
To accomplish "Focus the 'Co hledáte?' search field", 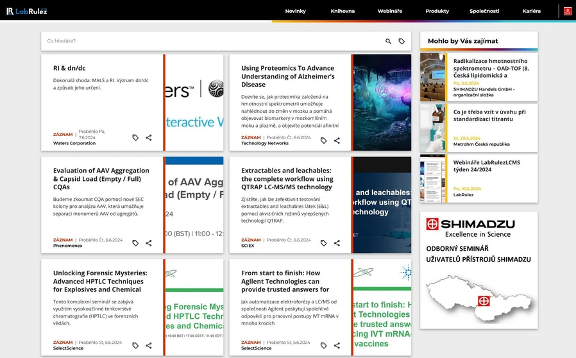I will (213, 41).
